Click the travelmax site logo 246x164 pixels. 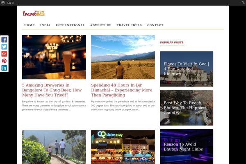[34, 14]
